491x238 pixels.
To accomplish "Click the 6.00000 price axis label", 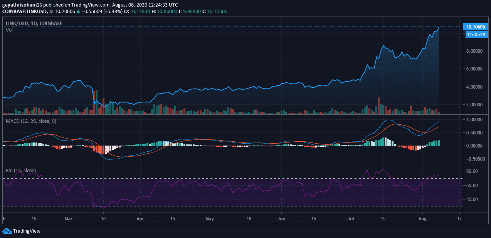I will pyautogui.click(x=474, y=69).
